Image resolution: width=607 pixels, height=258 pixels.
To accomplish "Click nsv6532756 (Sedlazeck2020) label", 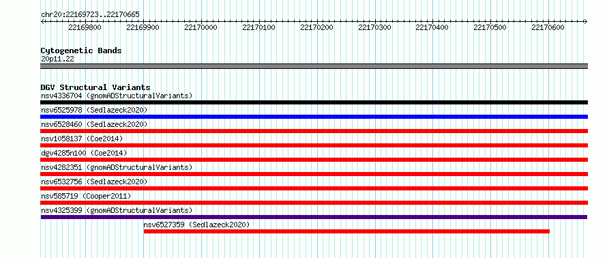I will click(x=94, y=182).
